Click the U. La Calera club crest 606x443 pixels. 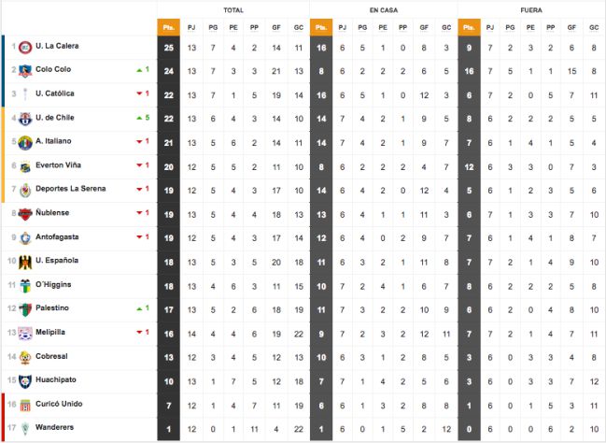coord(24,46)
